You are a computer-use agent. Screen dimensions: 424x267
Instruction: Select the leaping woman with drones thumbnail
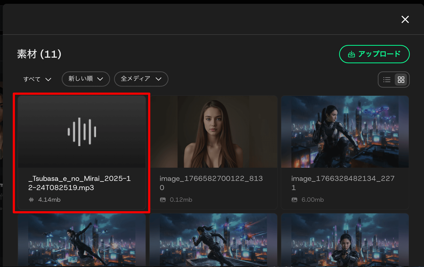(x=82, y=240)
